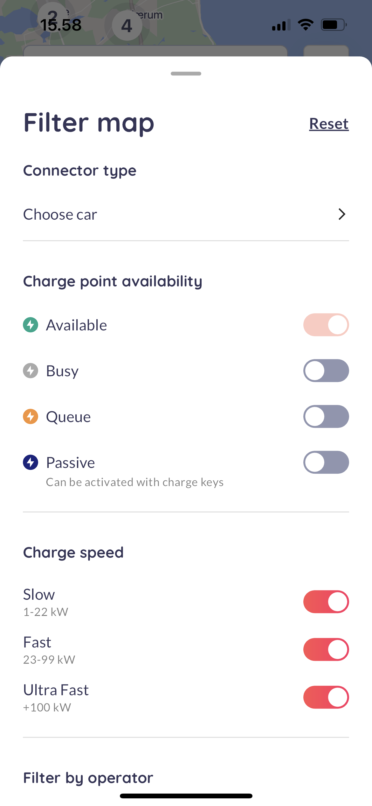This screenshot has height=806, width=372.
Task: Disable the Ultra Fast +100 kW toggle
Action: 326,697
